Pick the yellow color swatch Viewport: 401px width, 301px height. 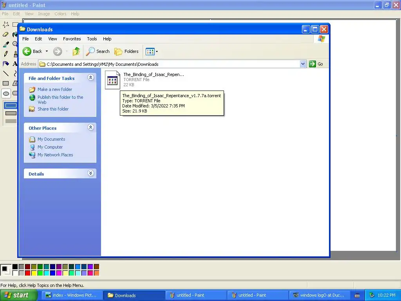pyautogui.click(x=34, y=273)
